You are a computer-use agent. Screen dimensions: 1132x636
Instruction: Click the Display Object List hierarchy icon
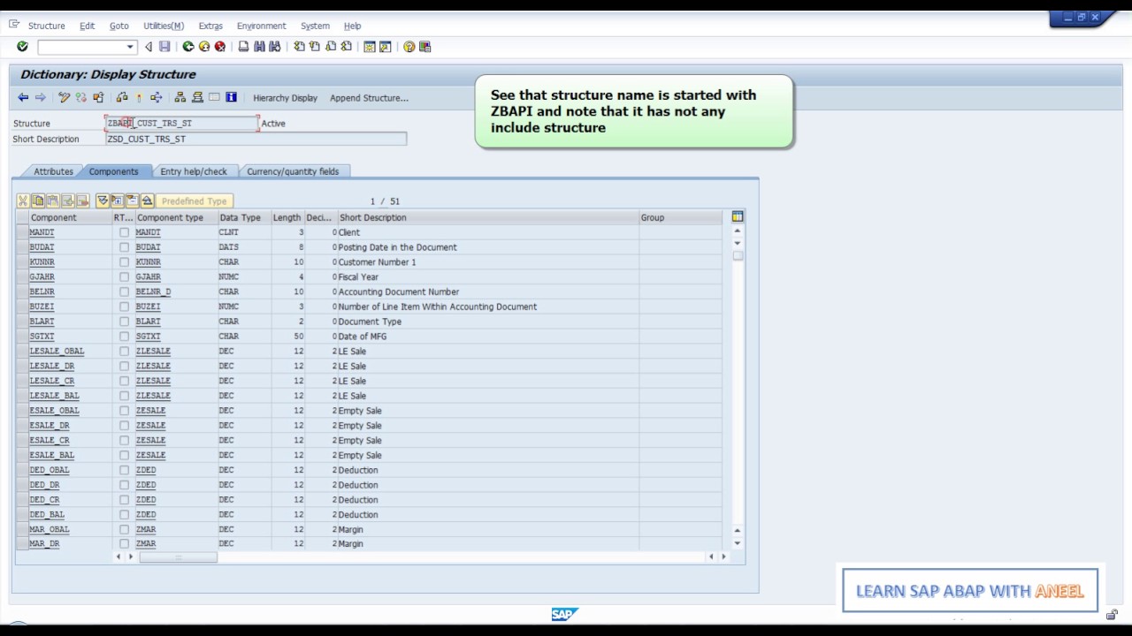coord(180,97)
